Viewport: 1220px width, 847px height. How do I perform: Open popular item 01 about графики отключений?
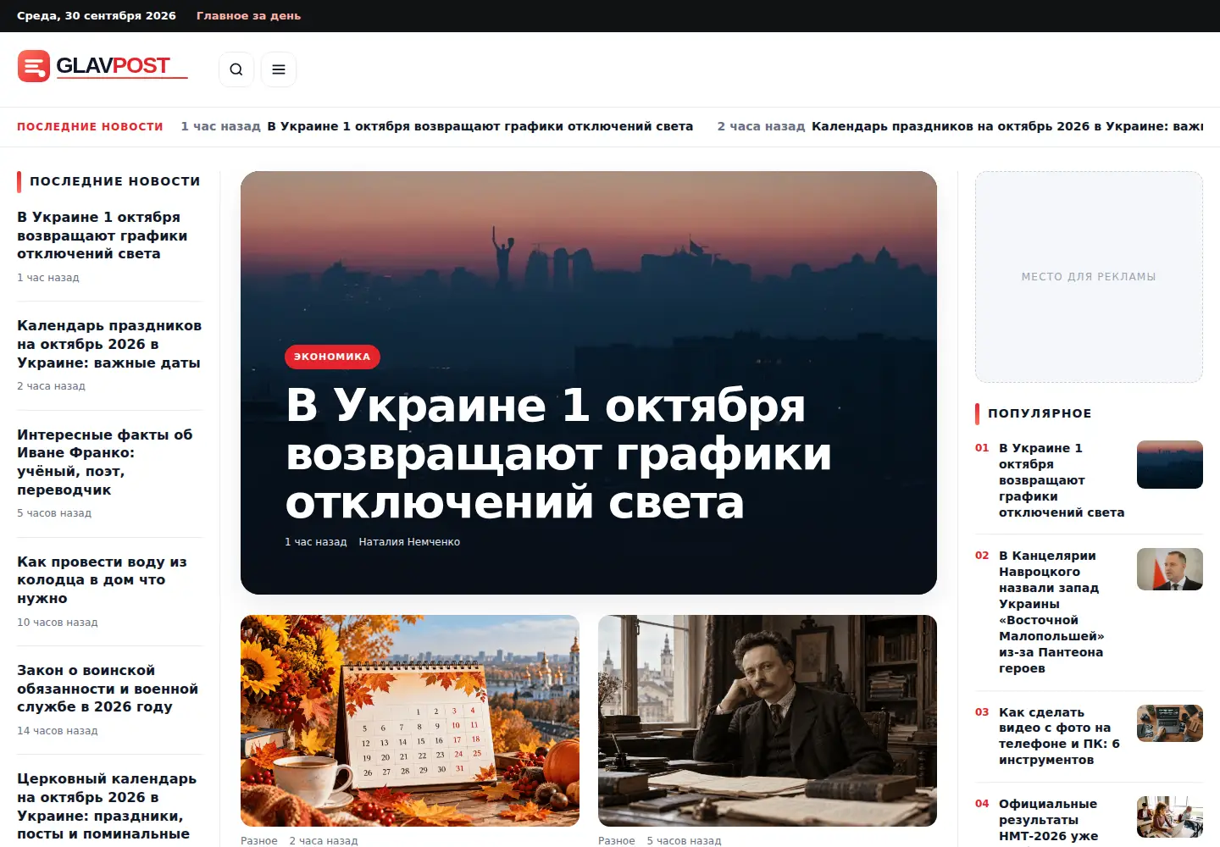[1062, 480]
